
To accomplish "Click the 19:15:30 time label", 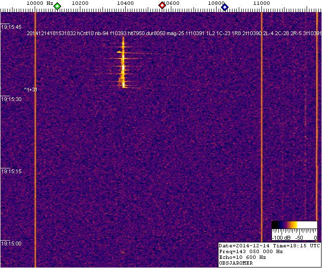I will (x=12, y=99).
